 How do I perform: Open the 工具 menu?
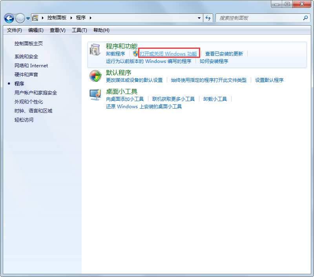80,30
